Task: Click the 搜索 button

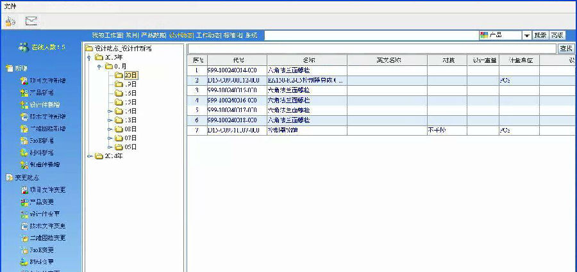Action: coord(540,36)
